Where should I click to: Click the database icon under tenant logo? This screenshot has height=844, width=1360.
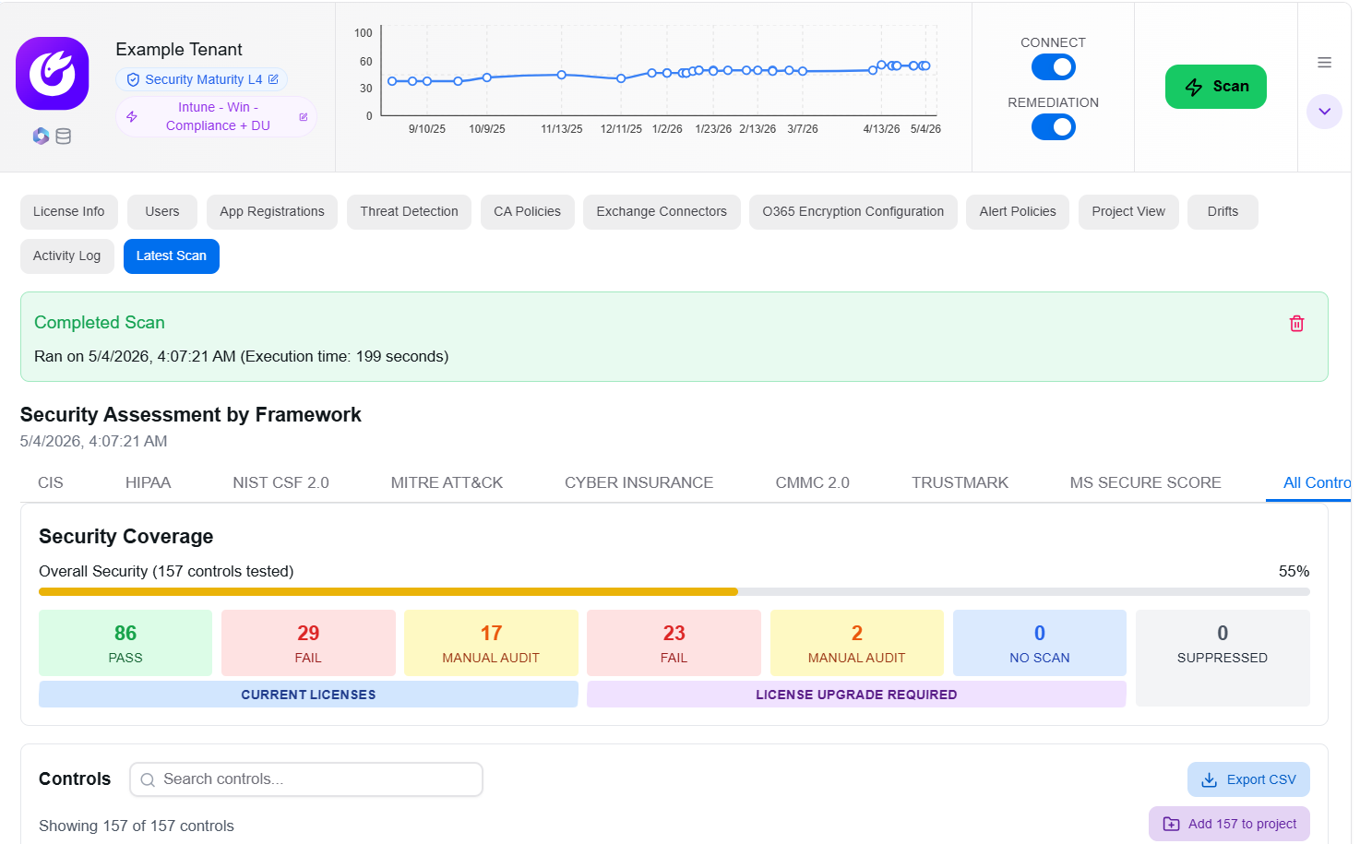(x=64, y=137)
